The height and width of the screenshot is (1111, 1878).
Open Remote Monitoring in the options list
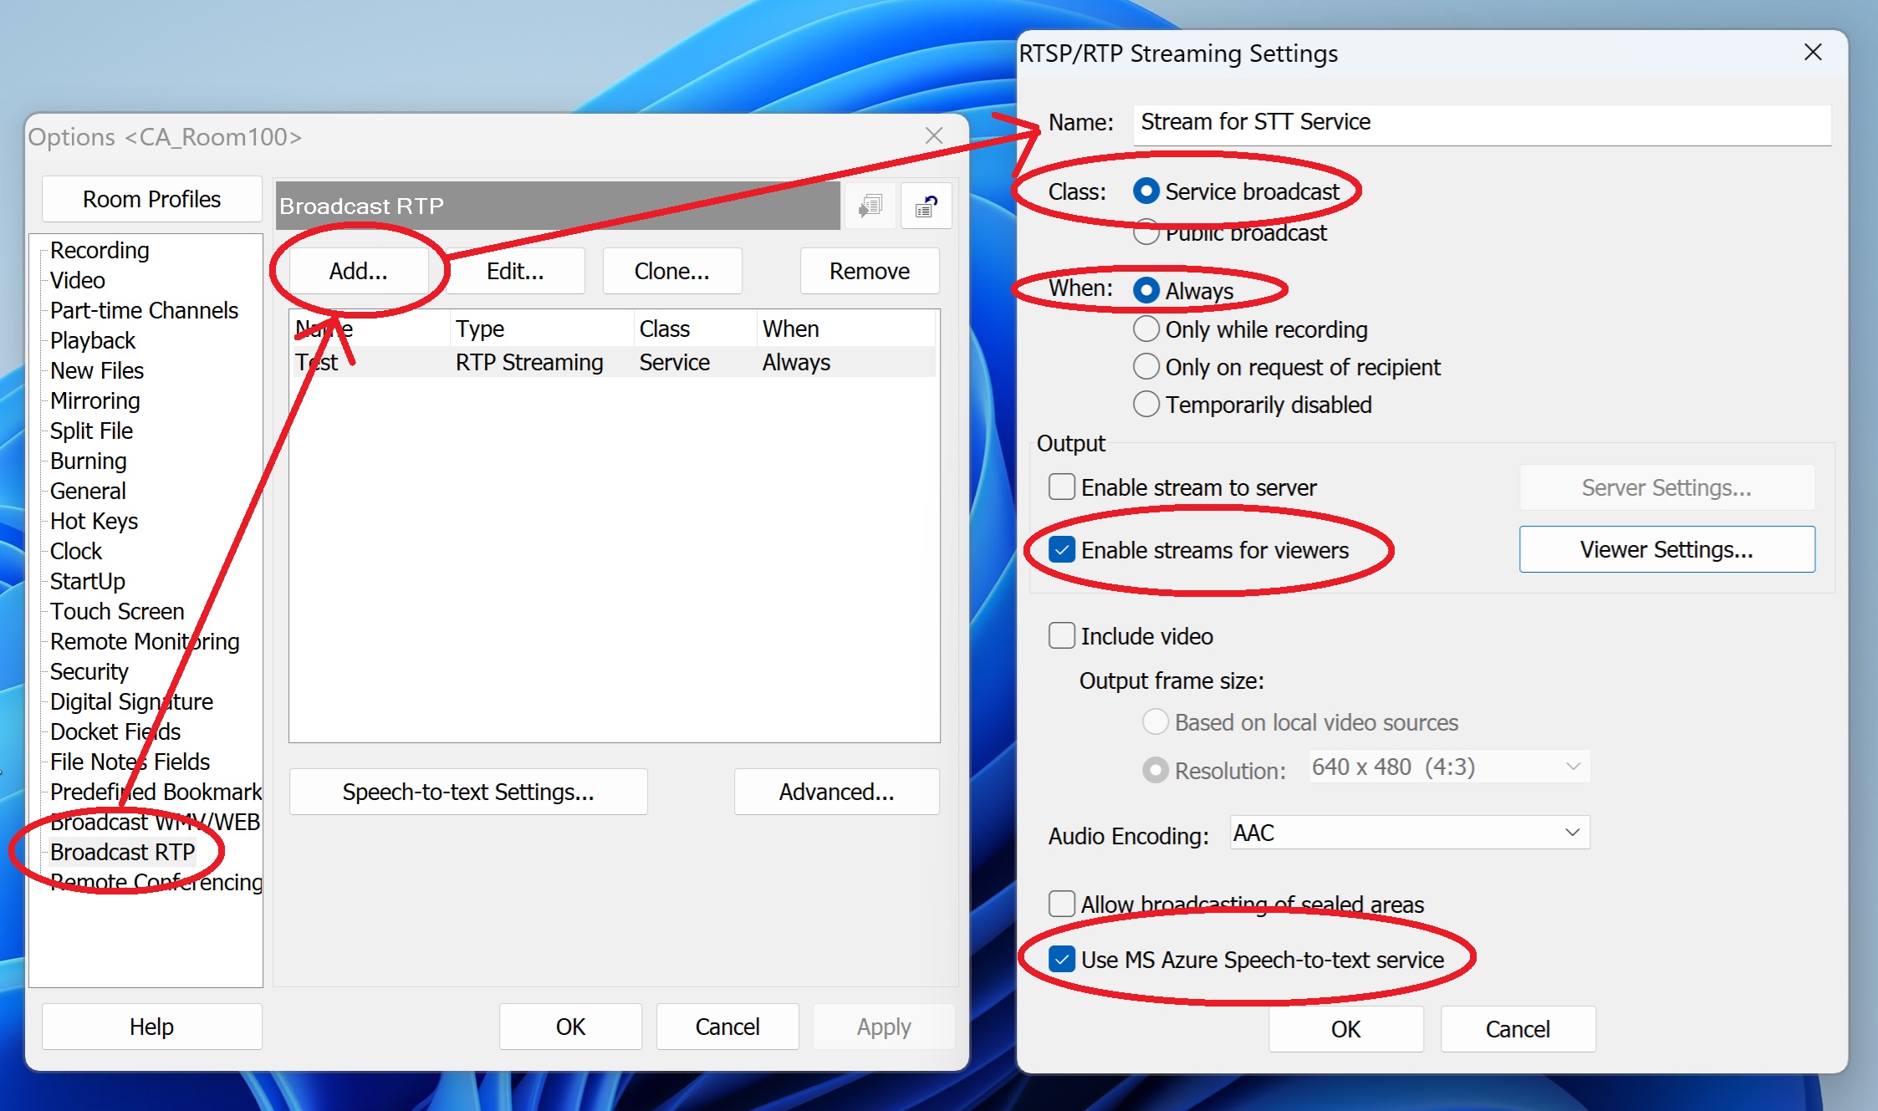pos(145,641)
